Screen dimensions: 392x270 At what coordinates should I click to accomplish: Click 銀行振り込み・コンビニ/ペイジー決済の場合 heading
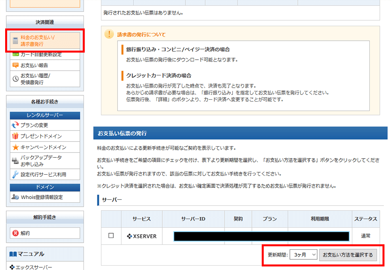point(178,49)
